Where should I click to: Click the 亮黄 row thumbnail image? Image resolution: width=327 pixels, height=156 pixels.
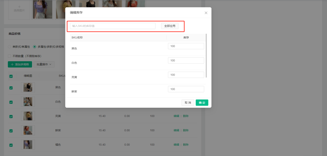pos(28,116)
